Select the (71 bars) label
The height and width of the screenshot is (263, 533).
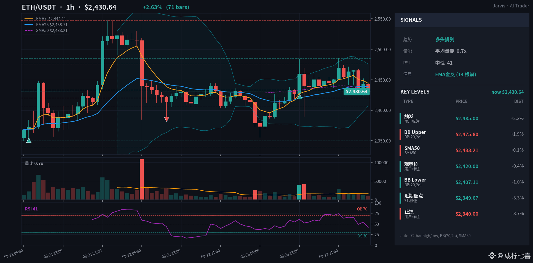click(178, 7)
